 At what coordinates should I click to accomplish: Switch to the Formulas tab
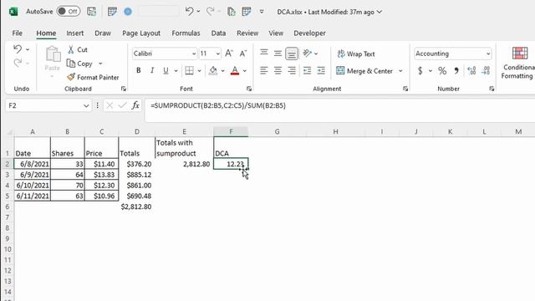pos(186,33)
